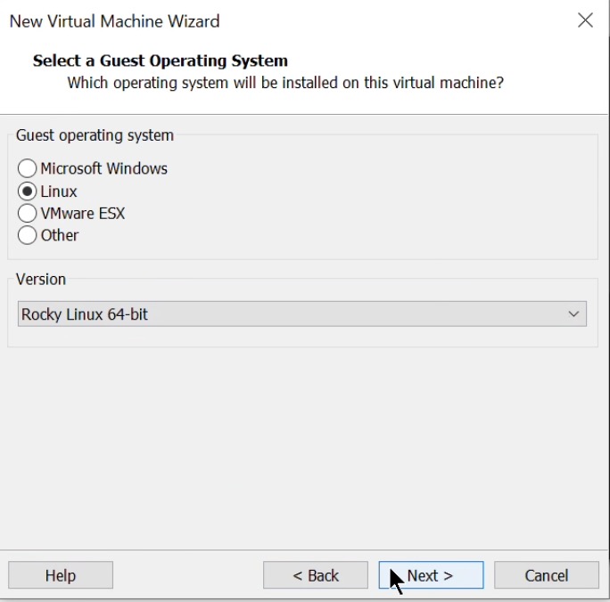Choose the Linux guest OS option
The width and height of the screenshot is (610, 602).
(x=28, y=191)
